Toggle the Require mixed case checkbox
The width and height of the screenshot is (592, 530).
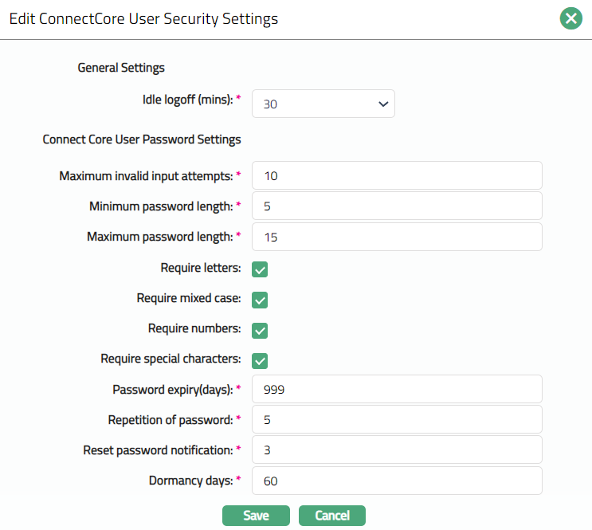[260, 300]
